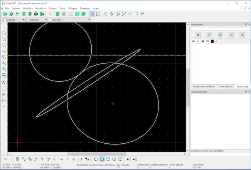
Task: Open the Widgets menu
Action: tap(72, 8)
